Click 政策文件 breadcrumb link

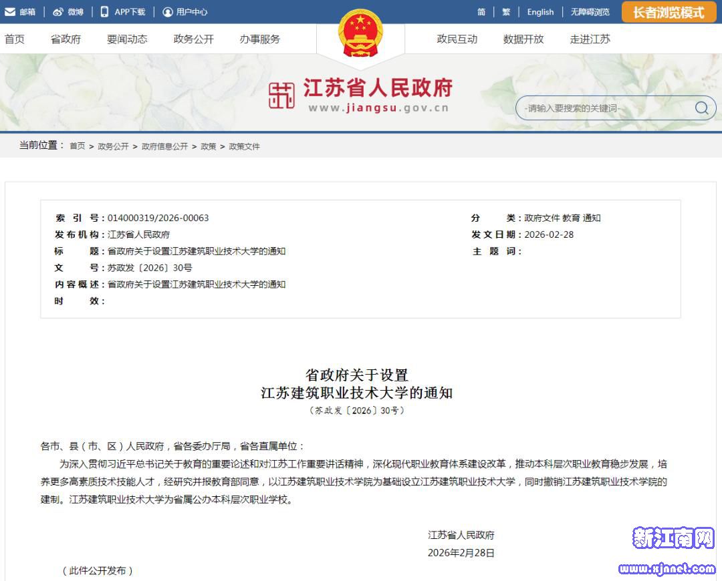coord(244,146)
